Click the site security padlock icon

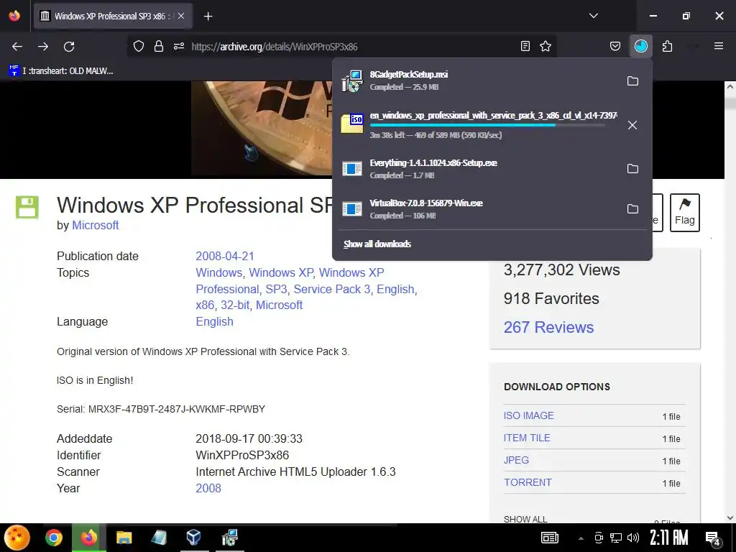[x=159, y=47]
